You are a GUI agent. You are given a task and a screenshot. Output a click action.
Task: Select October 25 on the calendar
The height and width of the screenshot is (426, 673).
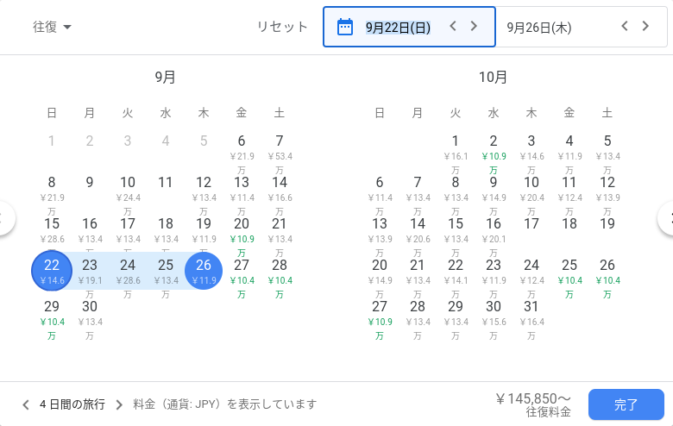tap(569, 271)
